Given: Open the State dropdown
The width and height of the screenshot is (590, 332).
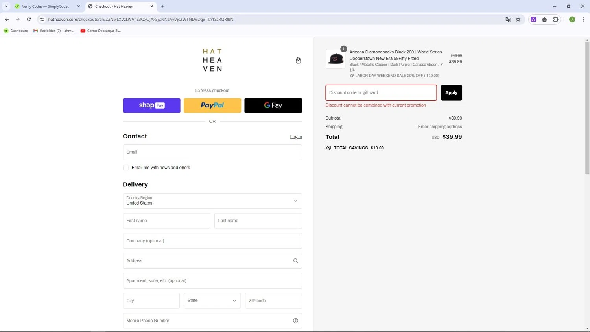Looking at the screenshot, I should (212, 301).
